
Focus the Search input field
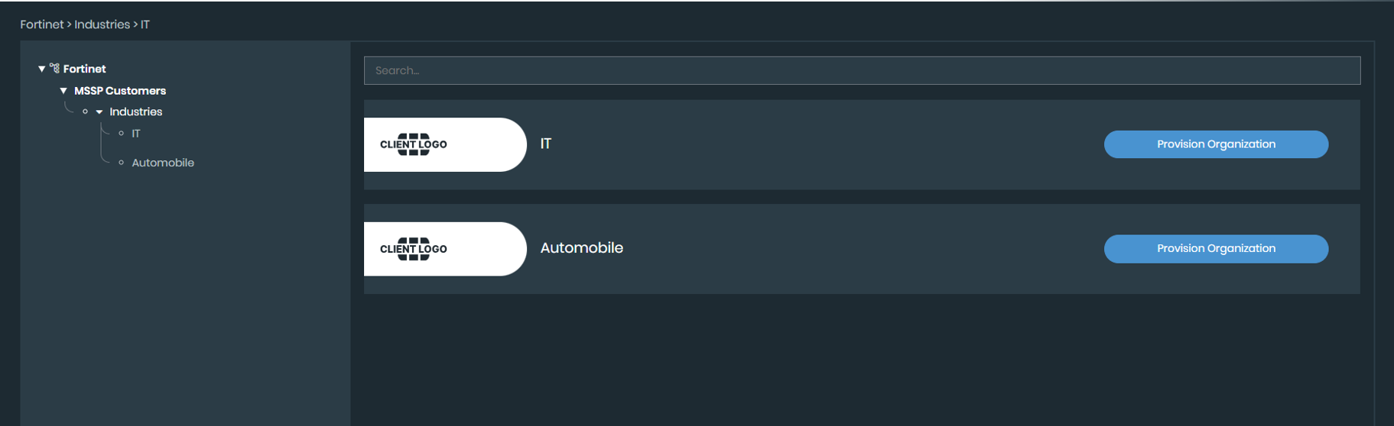(x=862, y=70)
